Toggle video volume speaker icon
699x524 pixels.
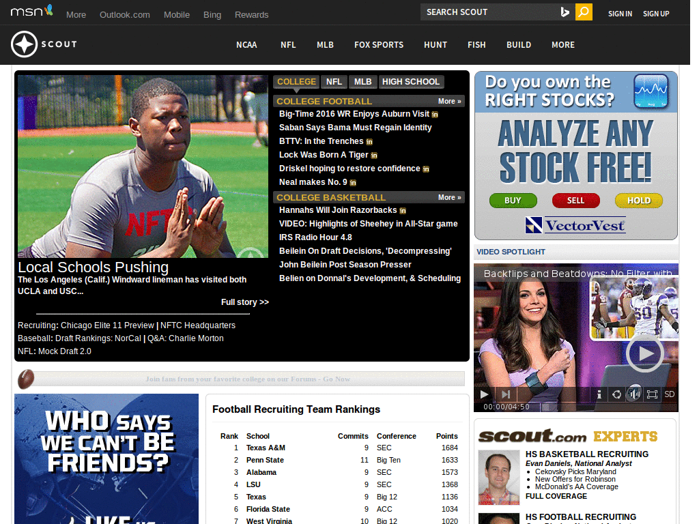pos(634,394)
